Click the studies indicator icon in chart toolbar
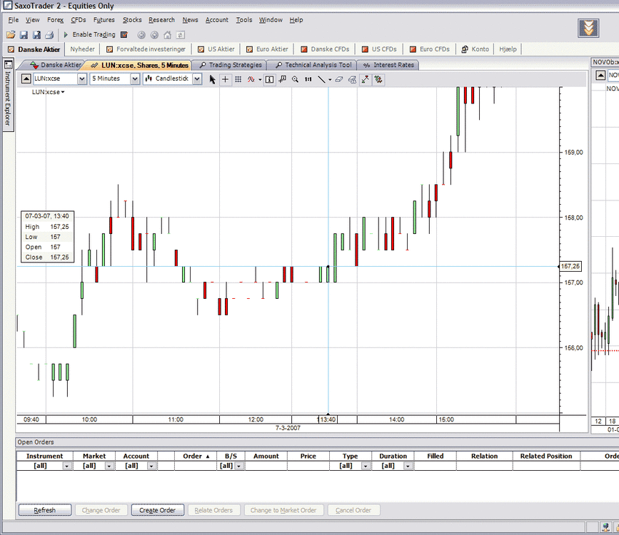The width and height of the screenshot is (619, 535). (251, 79)
